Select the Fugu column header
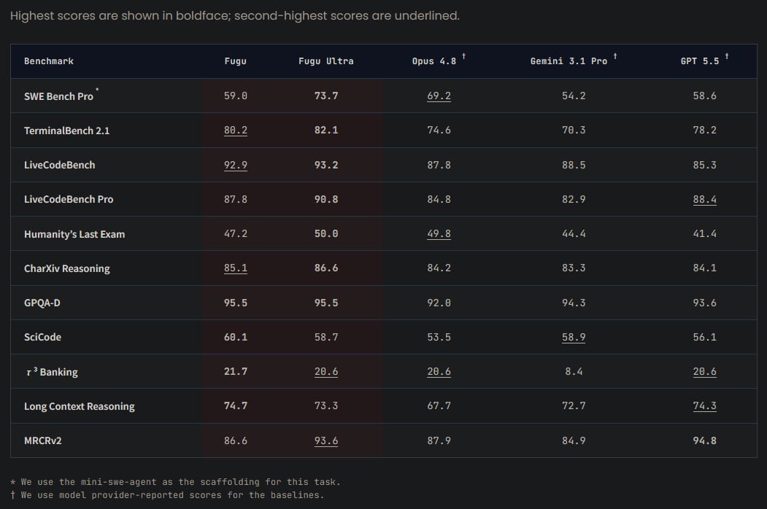This screenshot has width=767, height=509. pos(235,61)
